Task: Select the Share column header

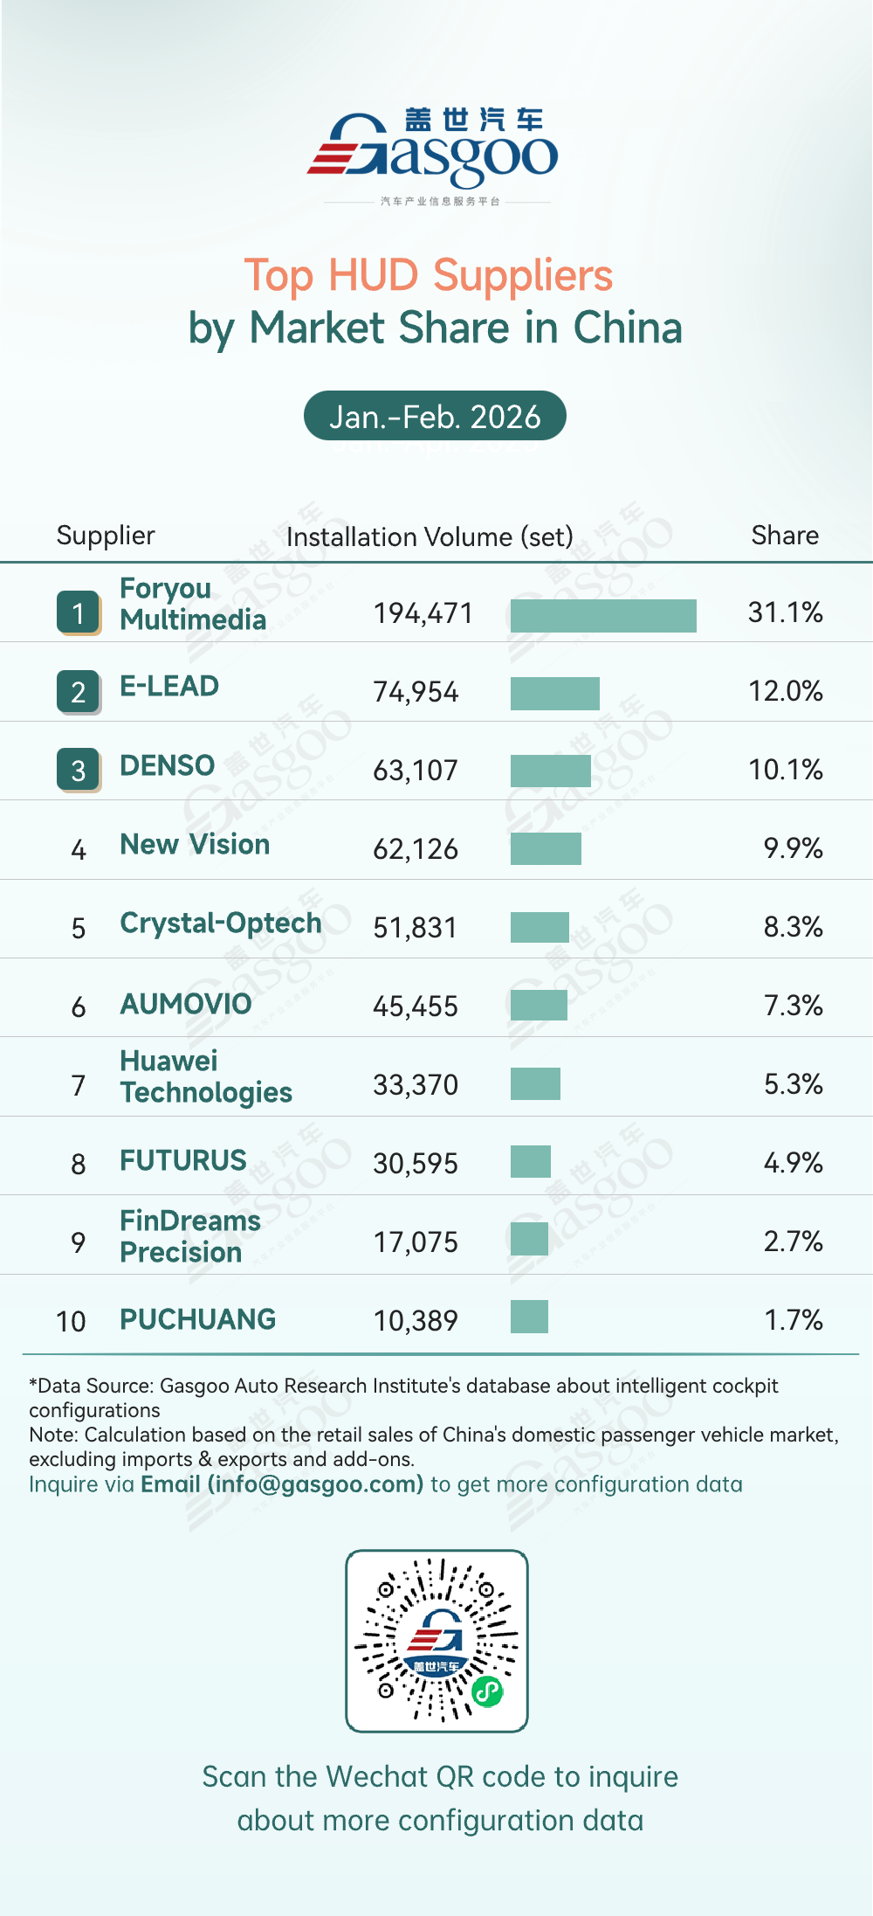Action: pos(785,535)
